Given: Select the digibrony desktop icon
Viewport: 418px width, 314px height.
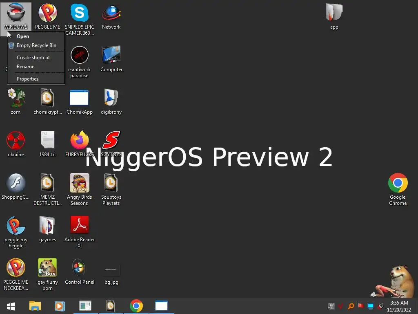Looking at the screenshot, I should [111, 101].
